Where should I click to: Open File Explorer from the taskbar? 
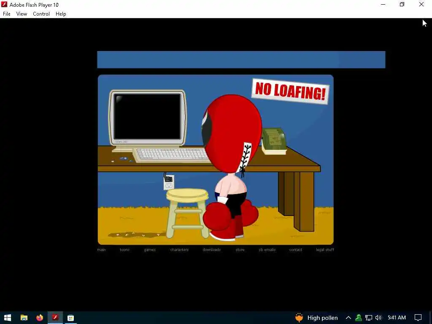[x=24, y=318]
